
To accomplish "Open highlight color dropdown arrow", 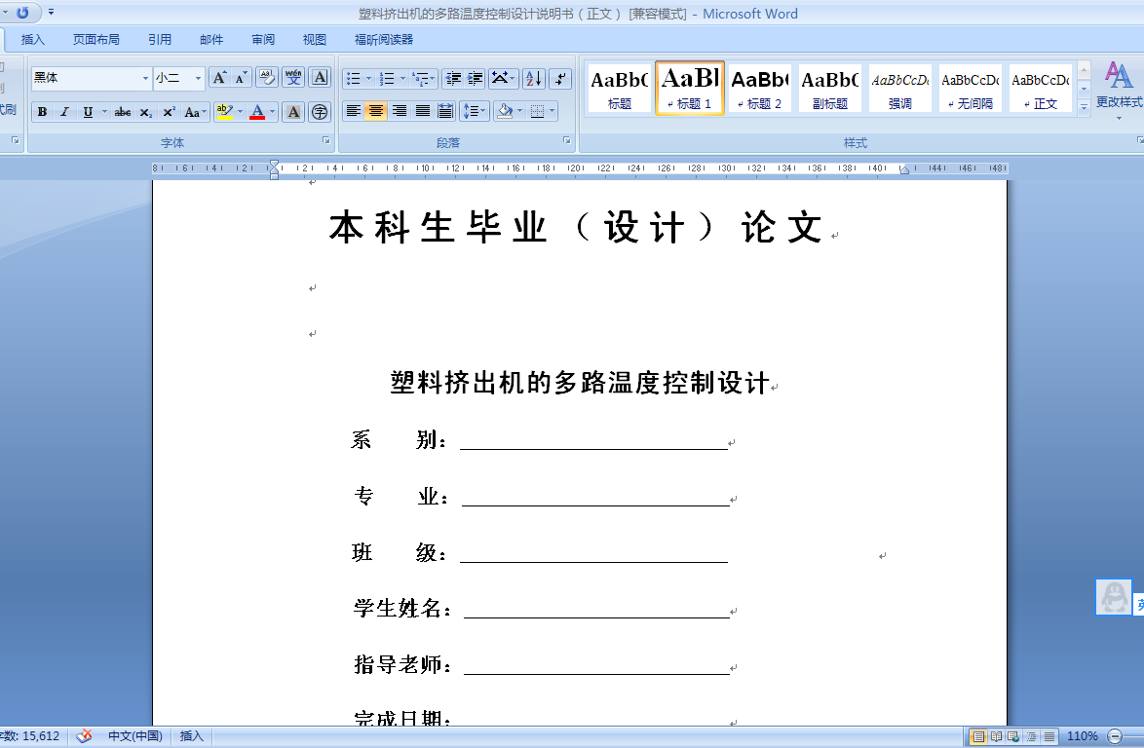I will pos(240,112).
